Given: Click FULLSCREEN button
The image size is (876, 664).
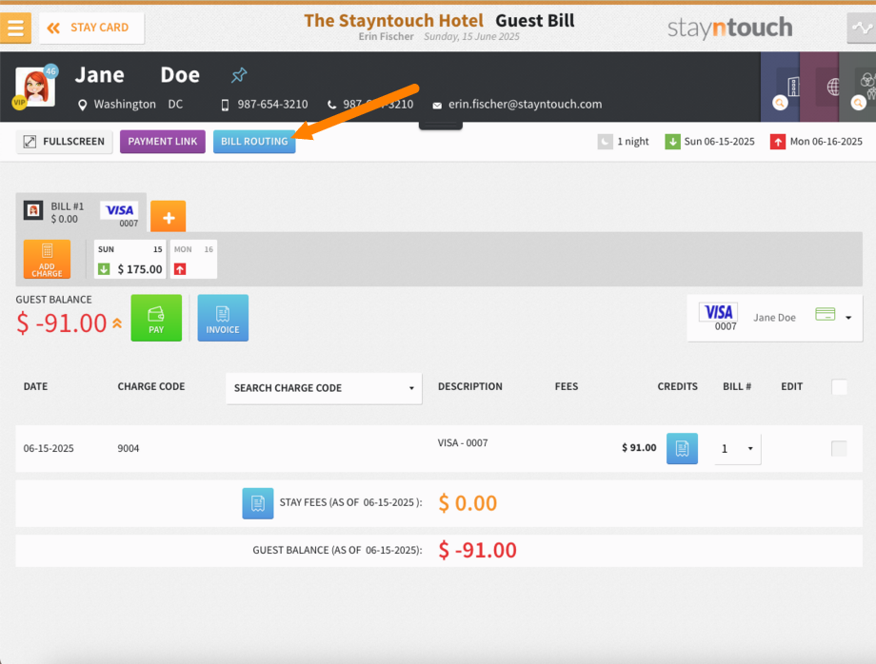Looking at the screenshot, I should 64,142.
